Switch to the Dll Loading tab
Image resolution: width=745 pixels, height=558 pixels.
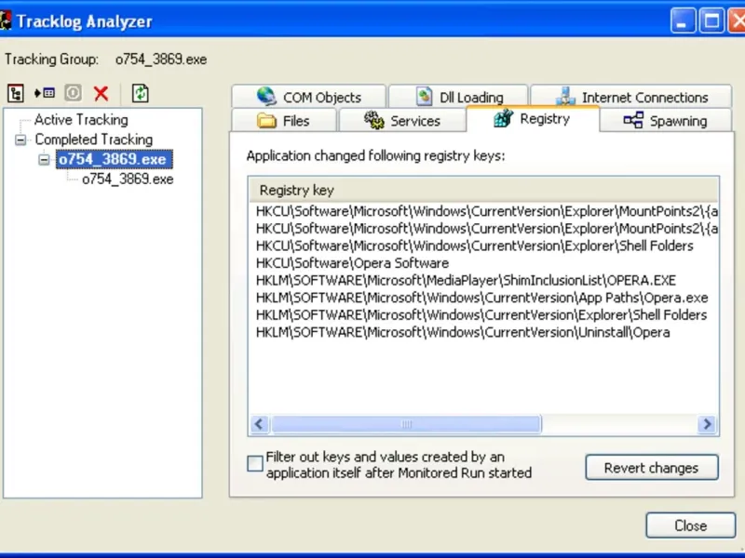pyautogui.click(x=458, y=97)
